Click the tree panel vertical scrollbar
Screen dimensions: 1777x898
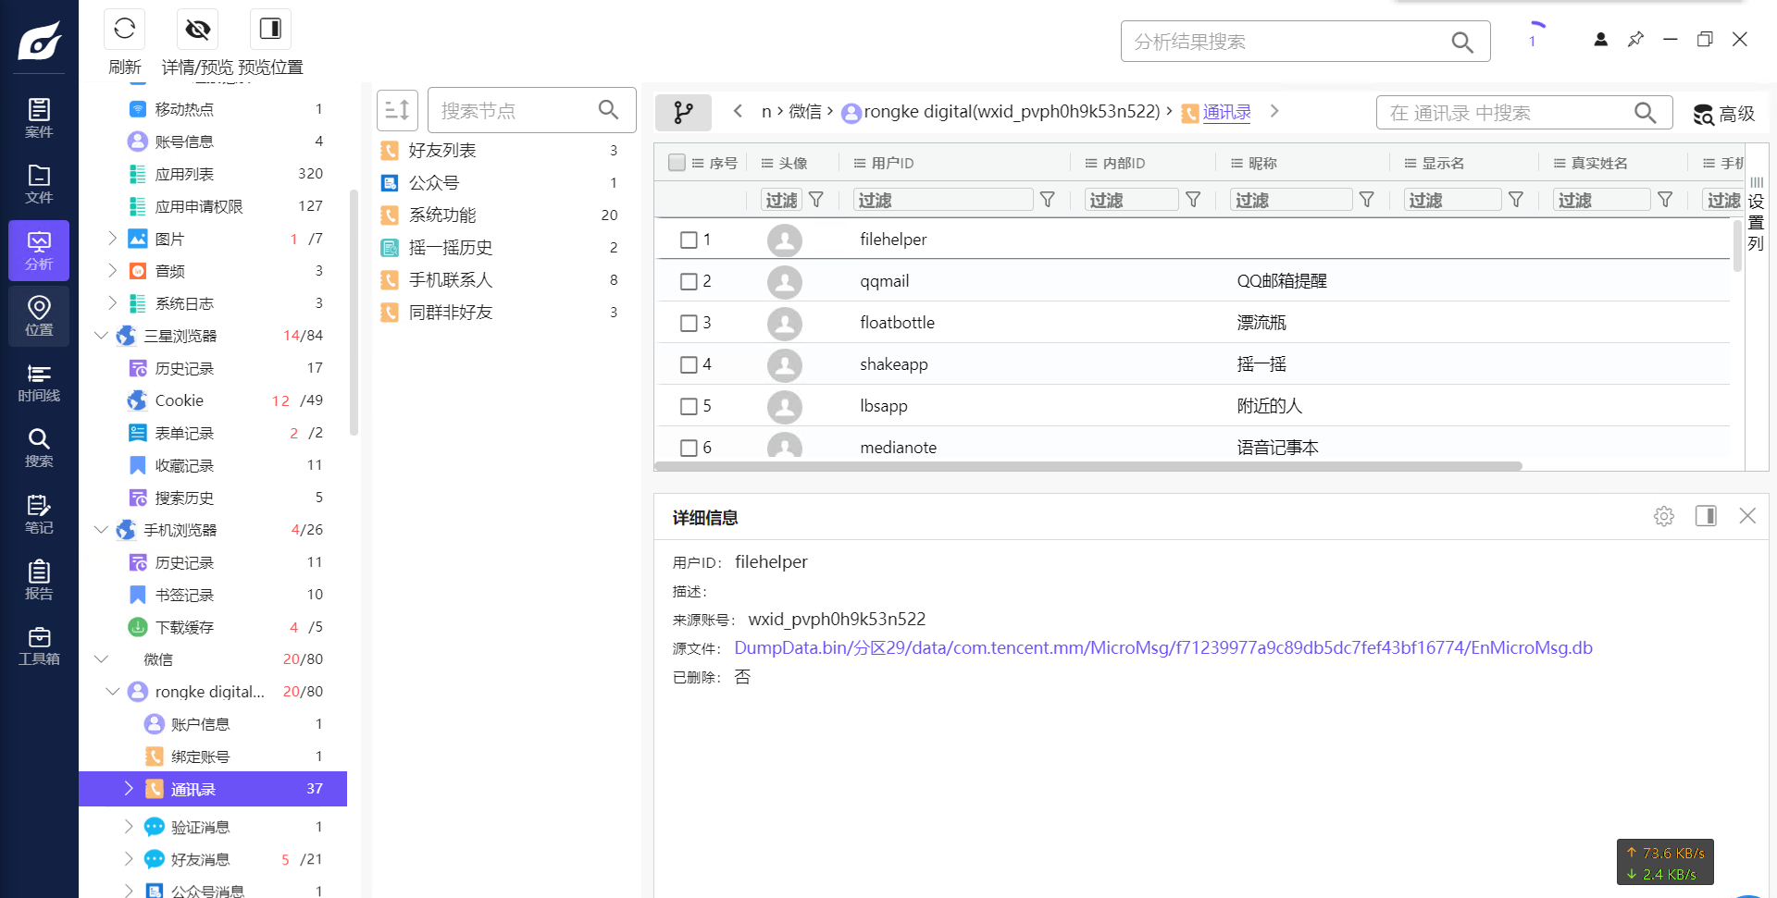(354, 313)
